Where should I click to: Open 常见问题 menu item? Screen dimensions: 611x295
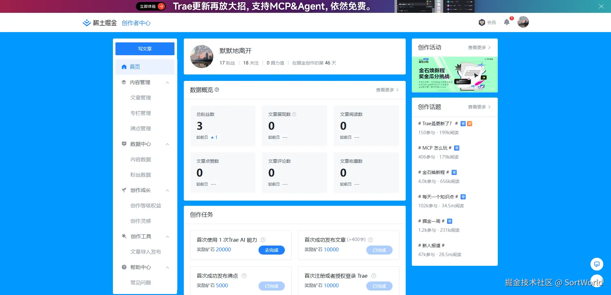tap(140, 282)
